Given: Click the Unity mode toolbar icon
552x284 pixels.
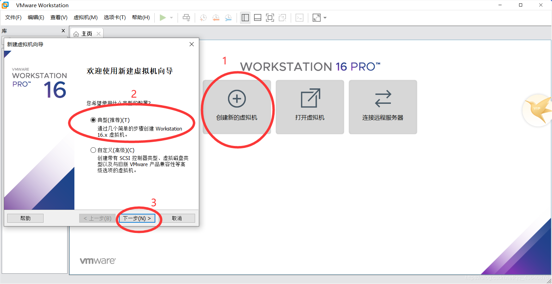Looking at the screenshot, I should click(x=282, y=18).
